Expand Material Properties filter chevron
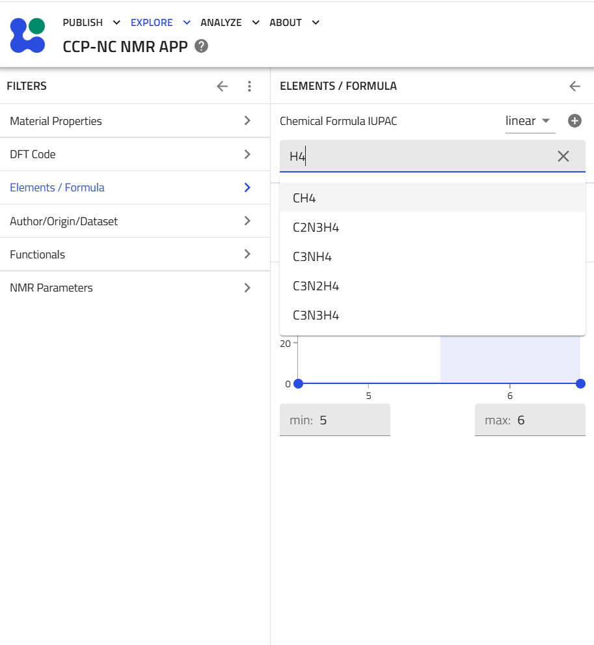Screen dimensions: 594x645 (x=247, y=120)
